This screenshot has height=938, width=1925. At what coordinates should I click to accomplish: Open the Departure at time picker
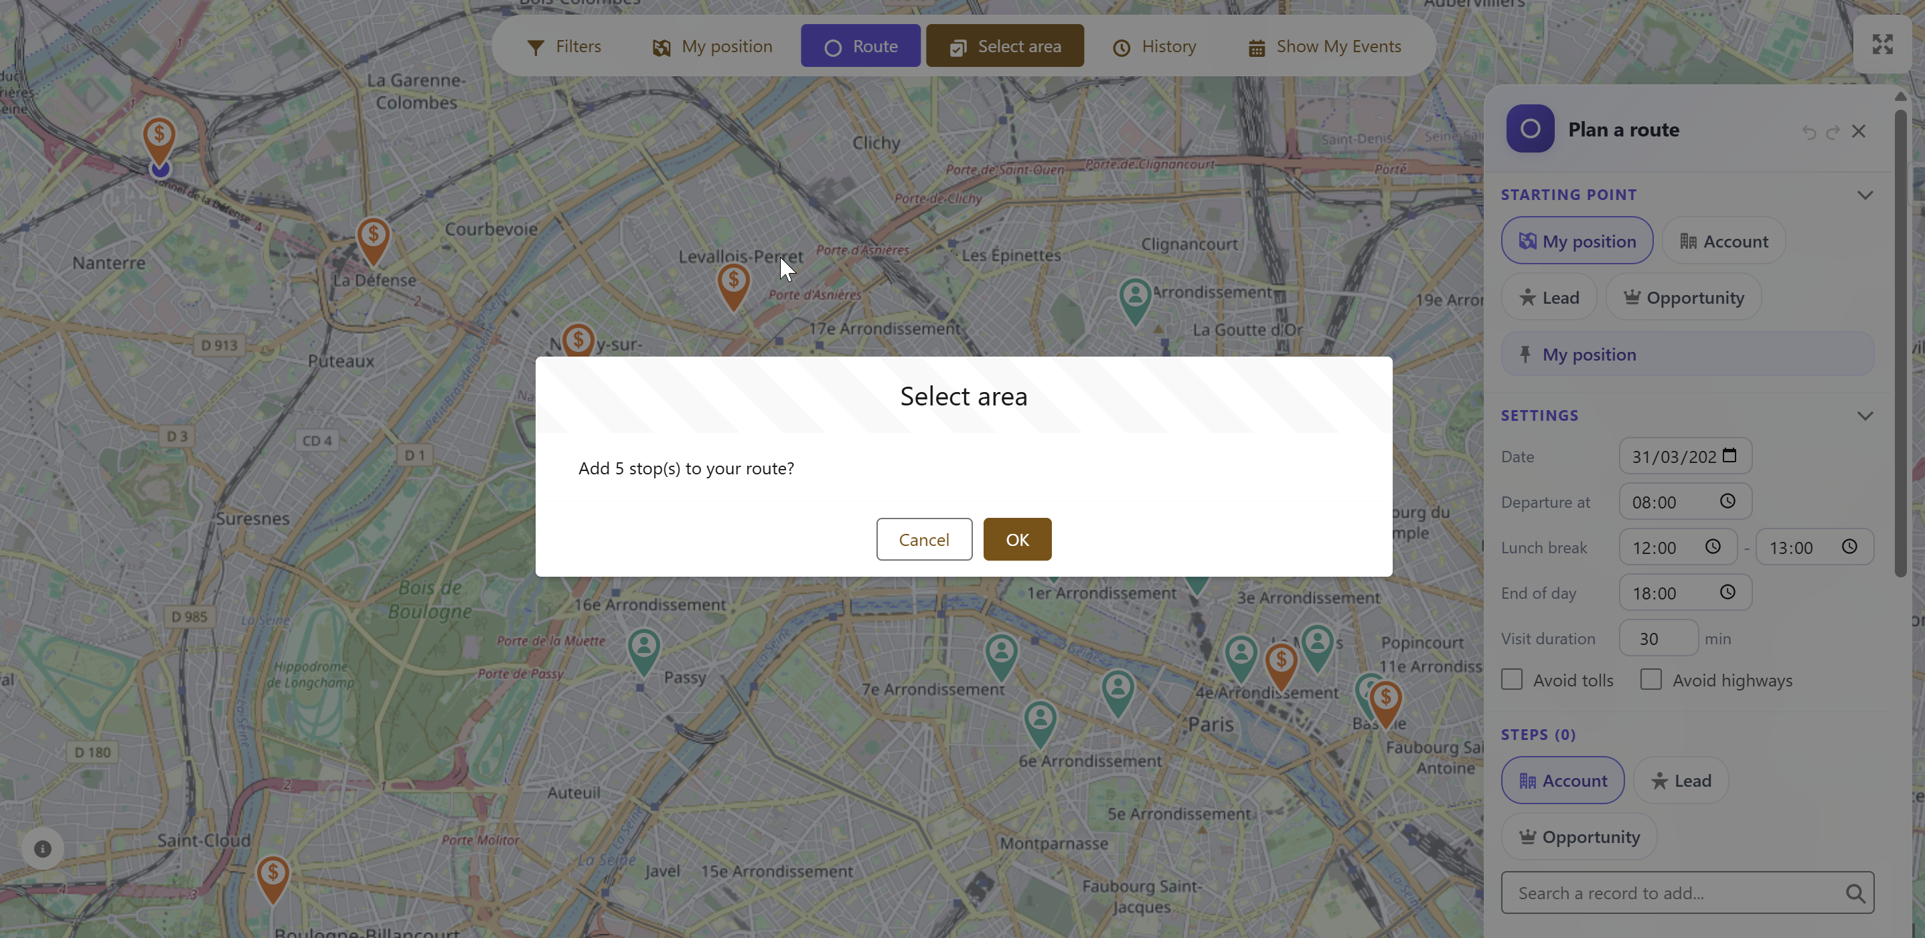pyautogui.click(x=1727, y=501)
